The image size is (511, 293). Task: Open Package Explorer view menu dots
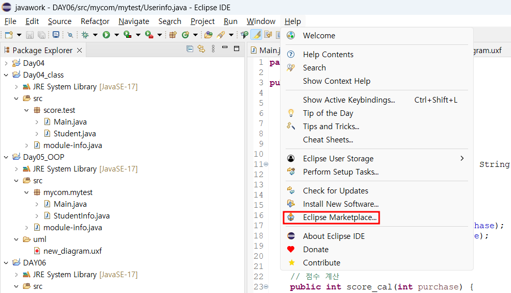213,49
